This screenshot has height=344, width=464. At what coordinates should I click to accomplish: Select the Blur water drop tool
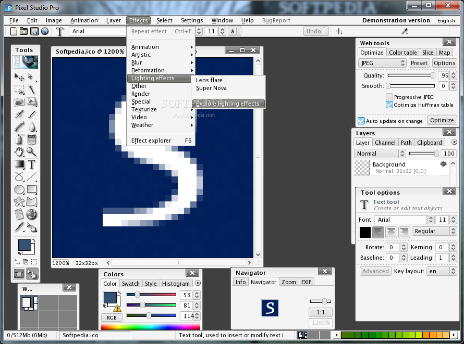pos(32,126)
